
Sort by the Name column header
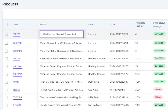coord(43,24)
